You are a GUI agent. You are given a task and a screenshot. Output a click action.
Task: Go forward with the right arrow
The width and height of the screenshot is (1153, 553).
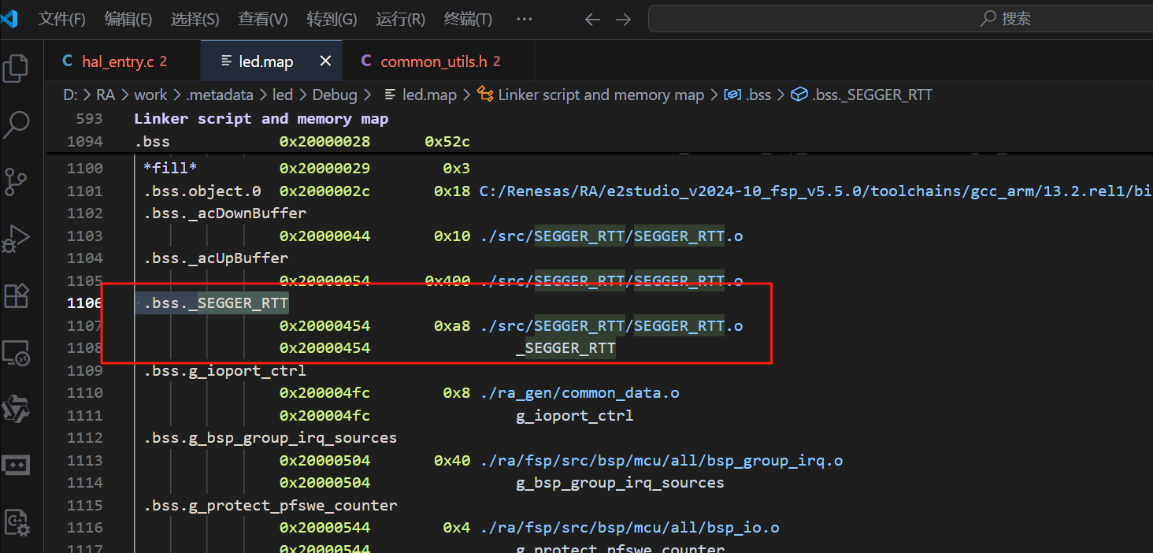[624, 19]
